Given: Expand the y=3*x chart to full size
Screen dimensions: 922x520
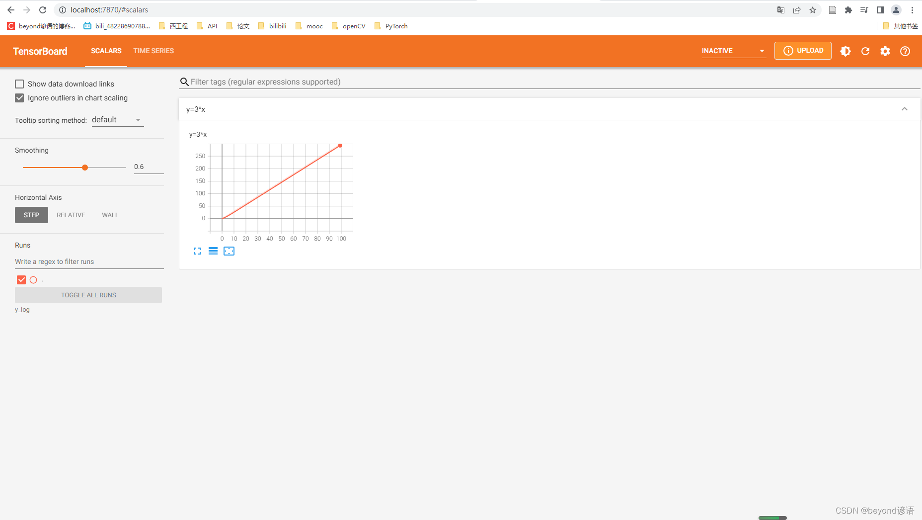Looking at the screenshot, I should tap(197, 251).
